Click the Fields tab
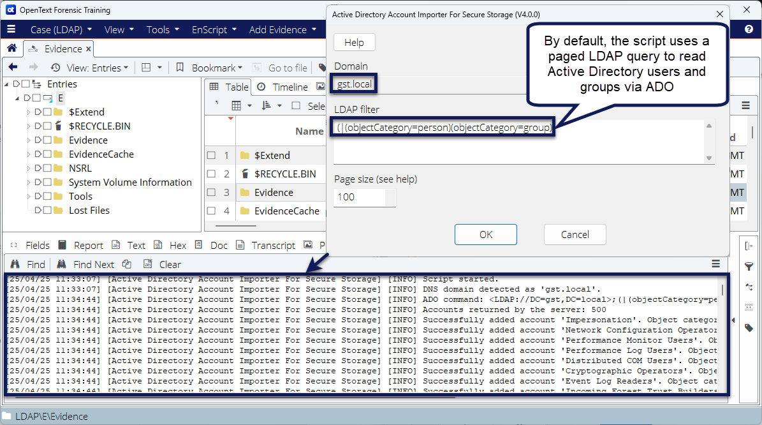The height and width of the screenshot is (425, 762). click(x=38, y=245)
